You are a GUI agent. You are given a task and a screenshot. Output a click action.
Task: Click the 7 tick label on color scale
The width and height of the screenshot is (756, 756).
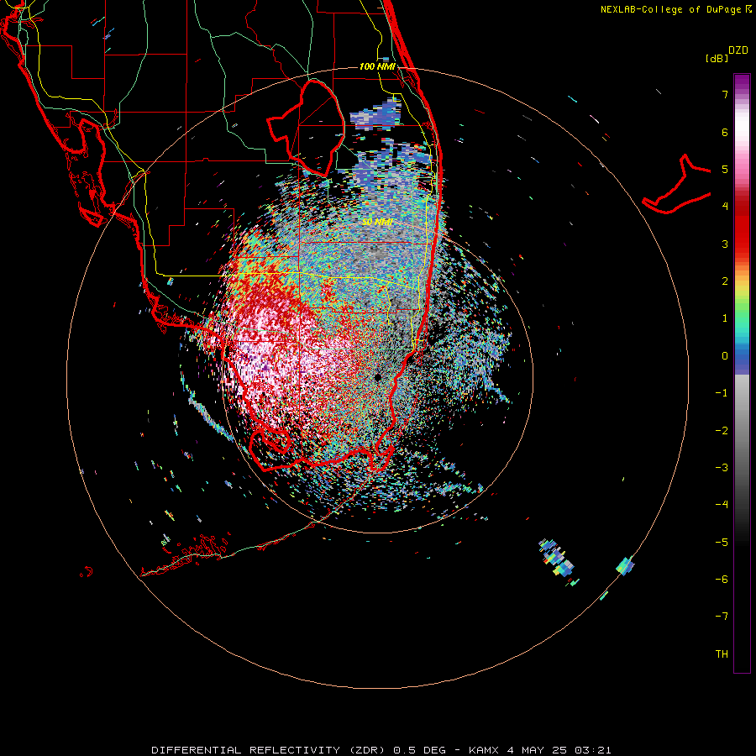click(x=725, y=94)
